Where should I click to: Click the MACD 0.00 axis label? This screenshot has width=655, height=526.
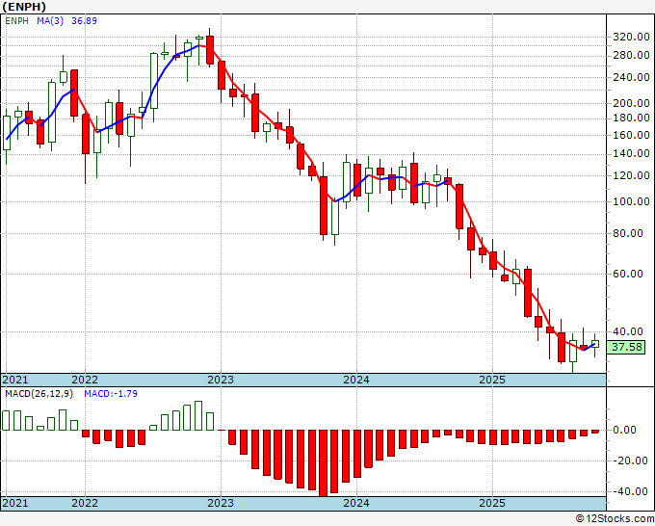coord(627,430)
